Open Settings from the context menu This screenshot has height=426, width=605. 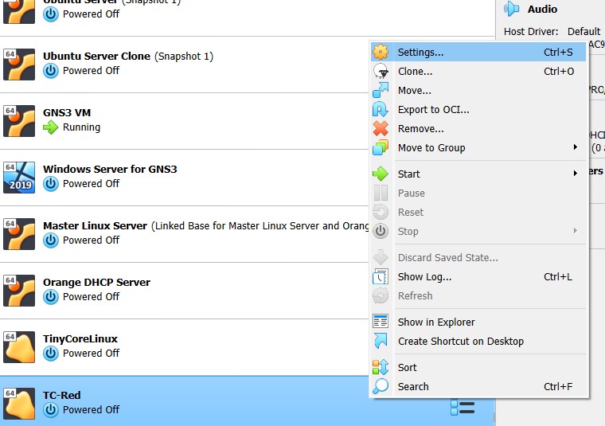(x=478, y=52)
